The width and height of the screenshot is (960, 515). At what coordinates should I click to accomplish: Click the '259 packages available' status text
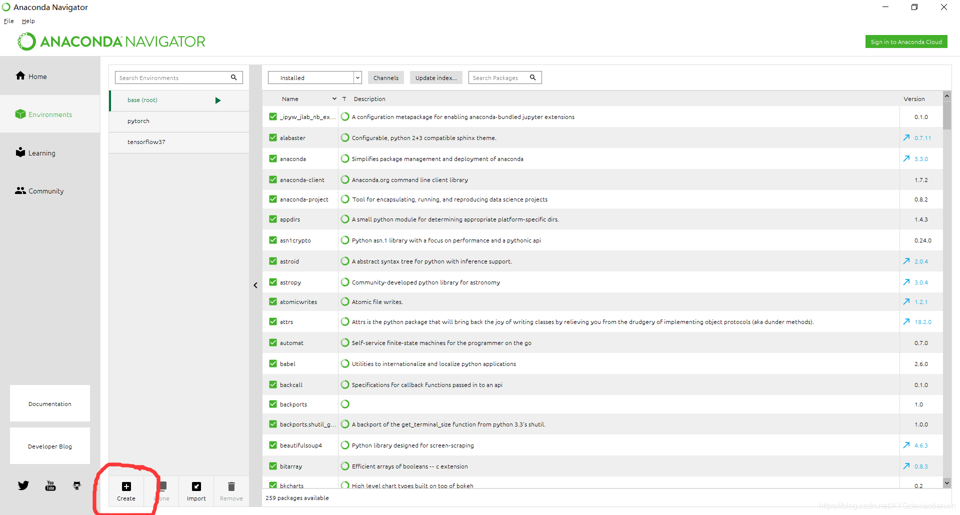coord(297,498)
